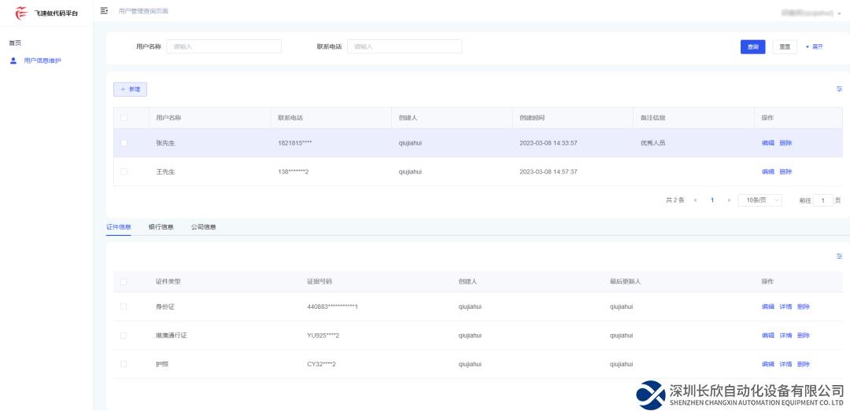This screenshot has height=411, width=850.
Task: Click 详情 link for 港澳通行证 row
Action: (x=785, y=336)
